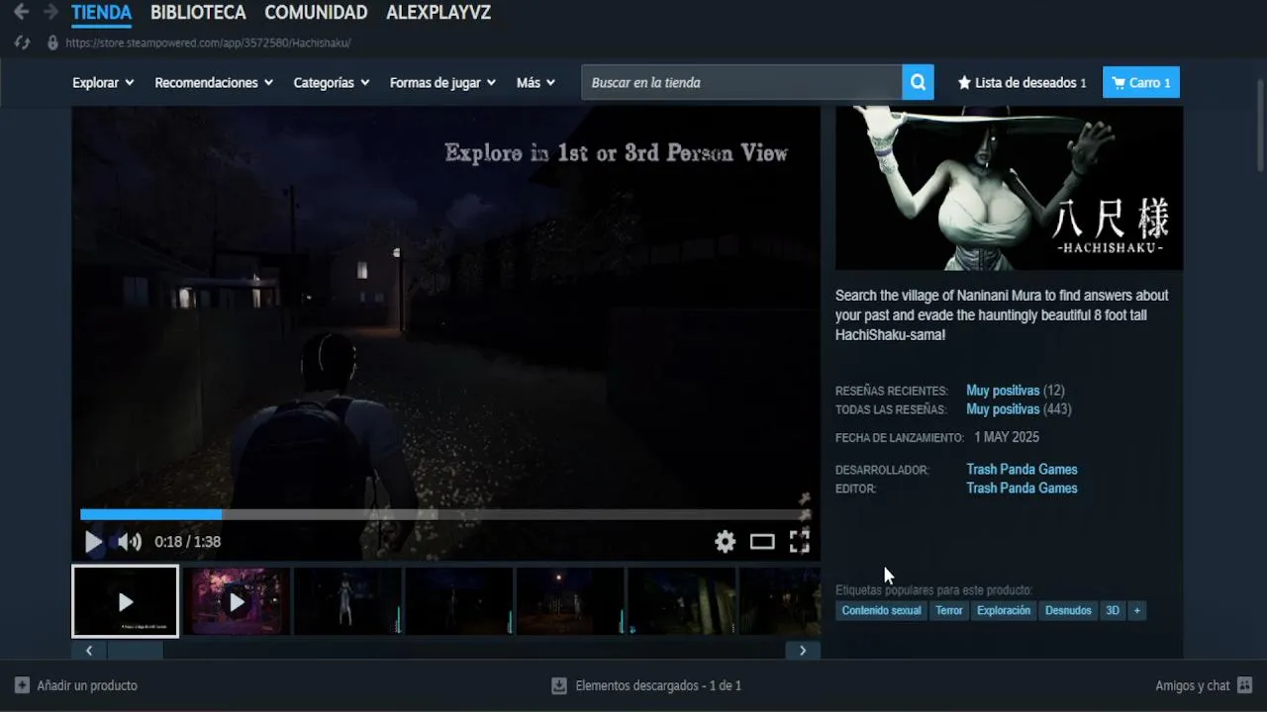This screenshot has height=712, width=1267.
Task: Open the Recomendaciones dropdown
Action: (214, 83)
